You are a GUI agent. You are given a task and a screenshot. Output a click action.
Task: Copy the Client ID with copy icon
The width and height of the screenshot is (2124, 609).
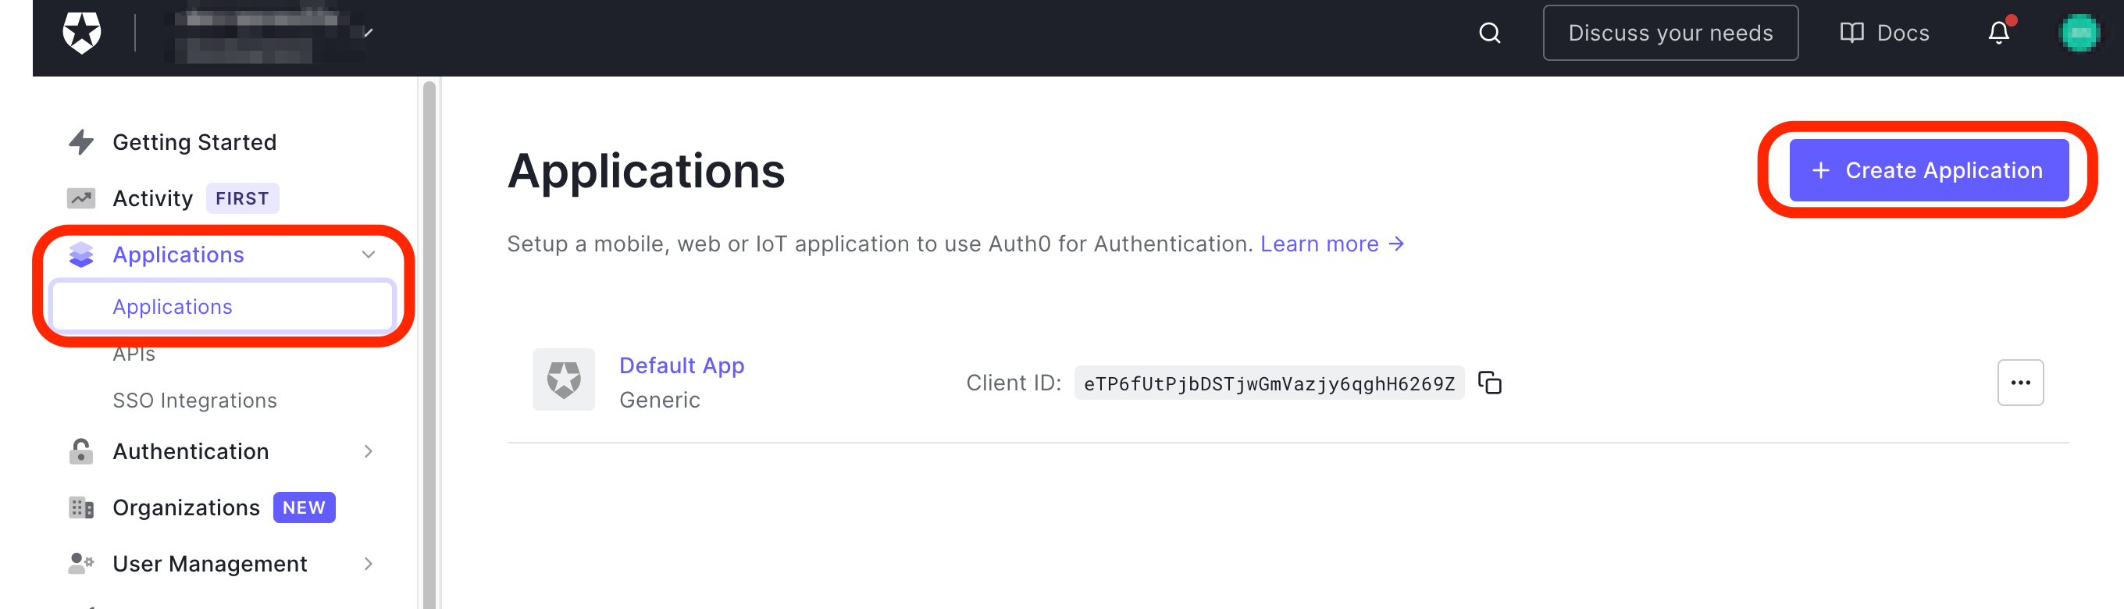point(1490,383)
